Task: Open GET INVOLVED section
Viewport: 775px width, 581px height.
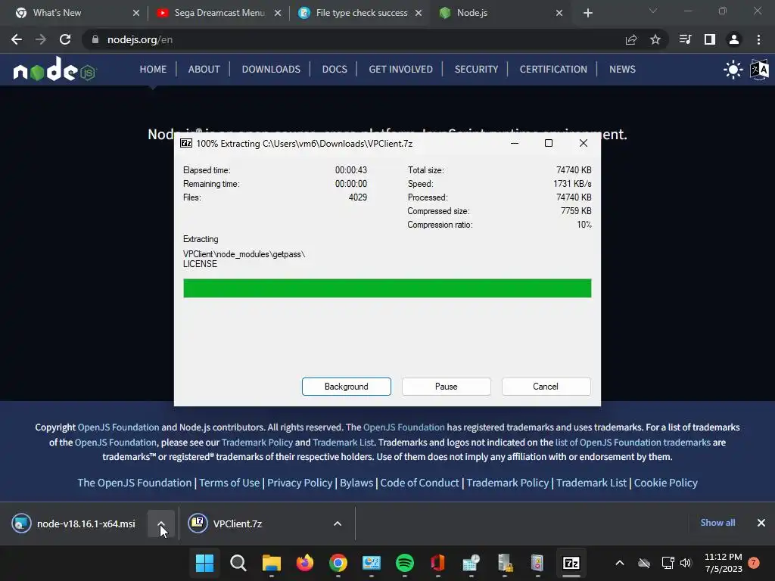Action: pos(400,69)
